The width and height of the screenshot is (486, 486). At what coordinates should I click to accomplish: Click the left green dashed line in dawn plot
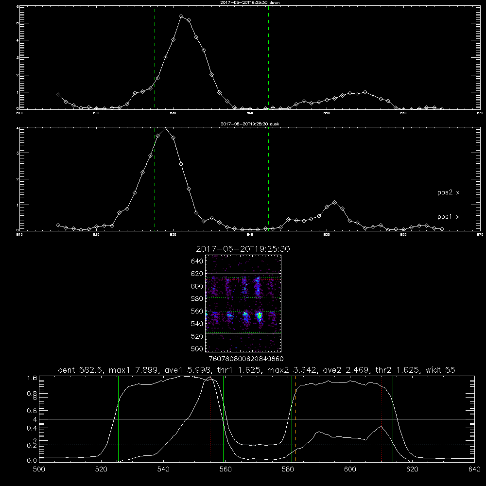[155, 57]
